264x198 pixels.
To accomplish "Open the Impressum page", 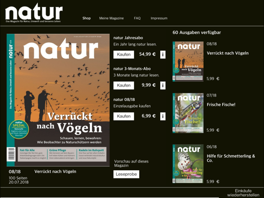I will point(159,18).
